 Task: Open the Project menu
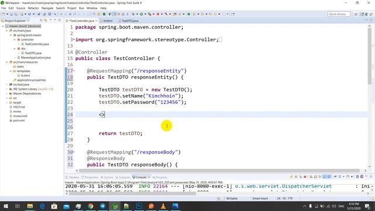[x=71, y=8]
